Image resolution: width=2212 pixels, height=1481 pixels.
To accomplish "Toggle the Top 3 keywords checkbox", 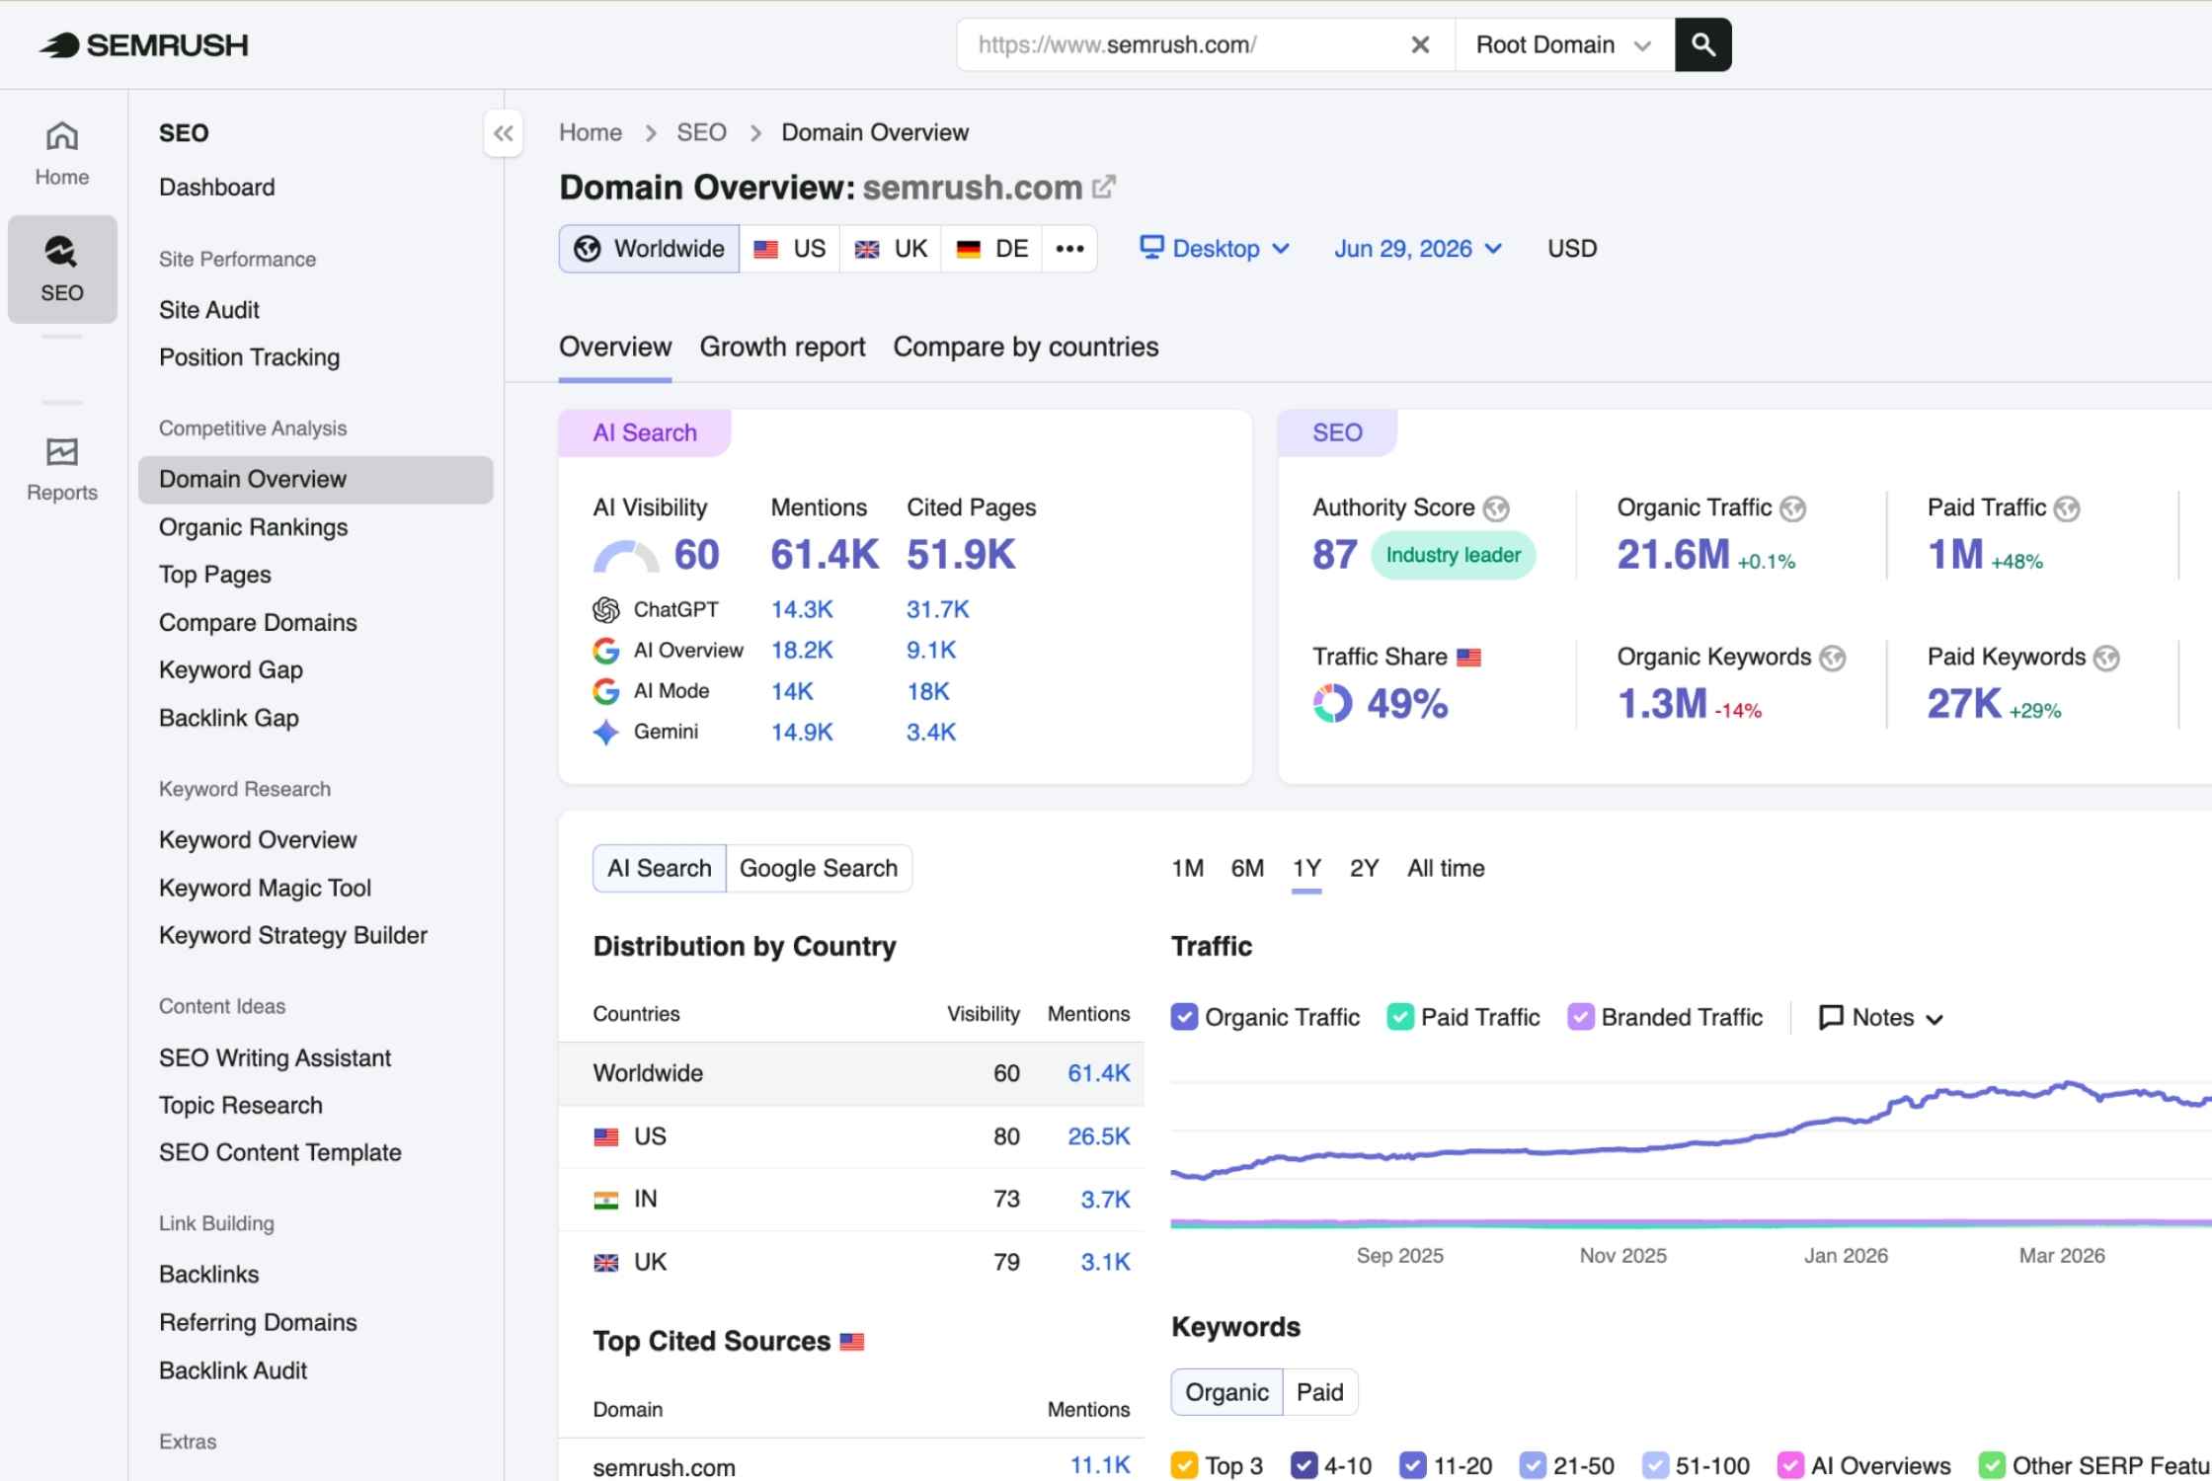I will pos(1184,1465).
